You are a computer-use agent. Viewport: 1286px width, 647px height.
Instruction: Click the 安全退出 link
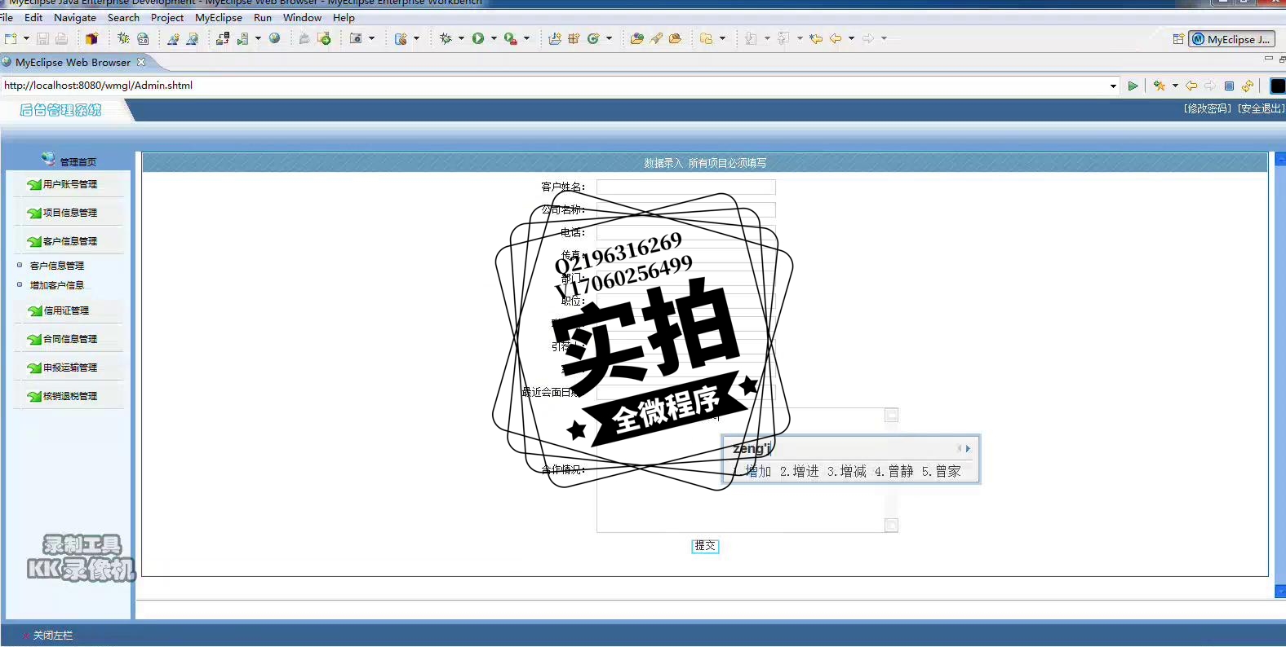[x=1261, y=108]
